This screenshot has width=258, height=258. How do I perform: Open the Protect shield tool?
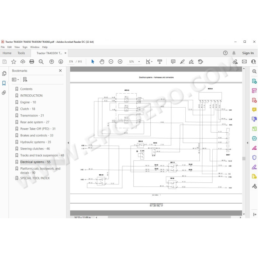(254, 157)
